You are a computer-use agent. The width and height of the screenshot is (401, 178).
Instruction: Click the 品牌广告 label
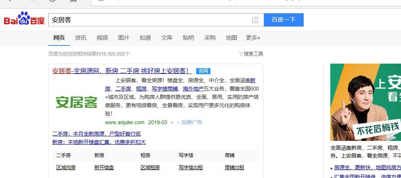tap(192, 122)
